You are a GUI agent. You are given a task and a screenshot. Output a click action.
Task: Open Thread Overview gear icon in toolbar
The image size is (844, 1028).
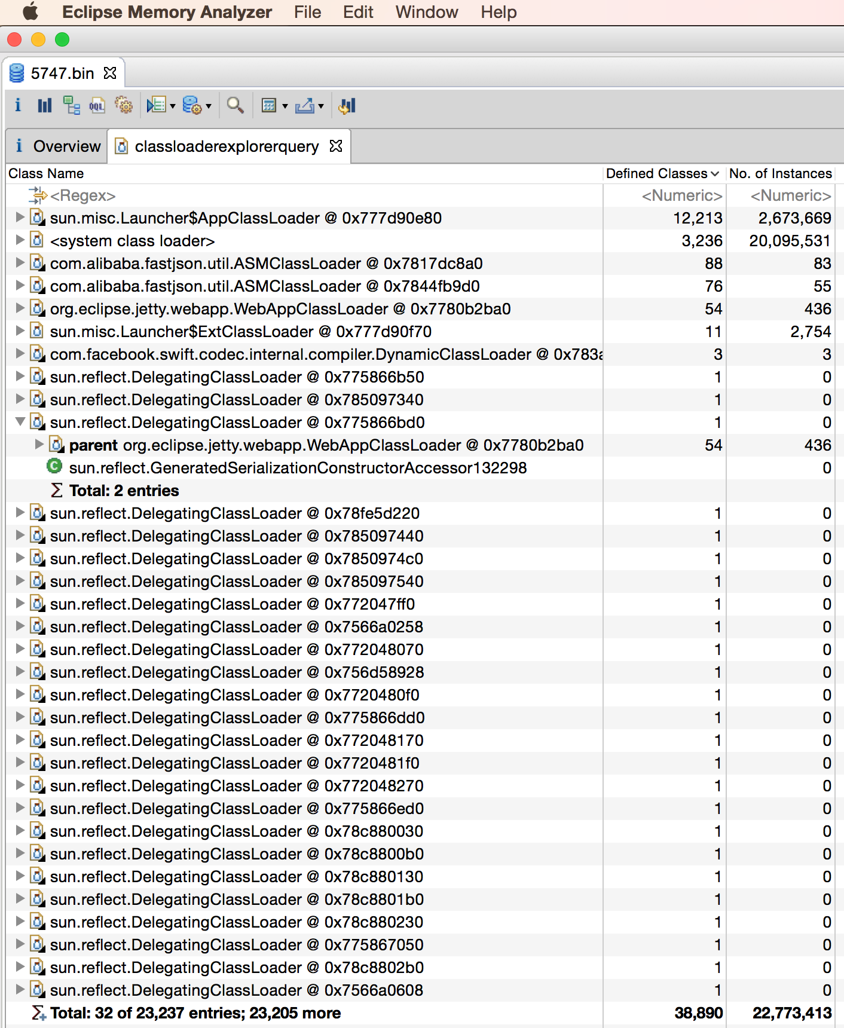(x=124, y=106)
